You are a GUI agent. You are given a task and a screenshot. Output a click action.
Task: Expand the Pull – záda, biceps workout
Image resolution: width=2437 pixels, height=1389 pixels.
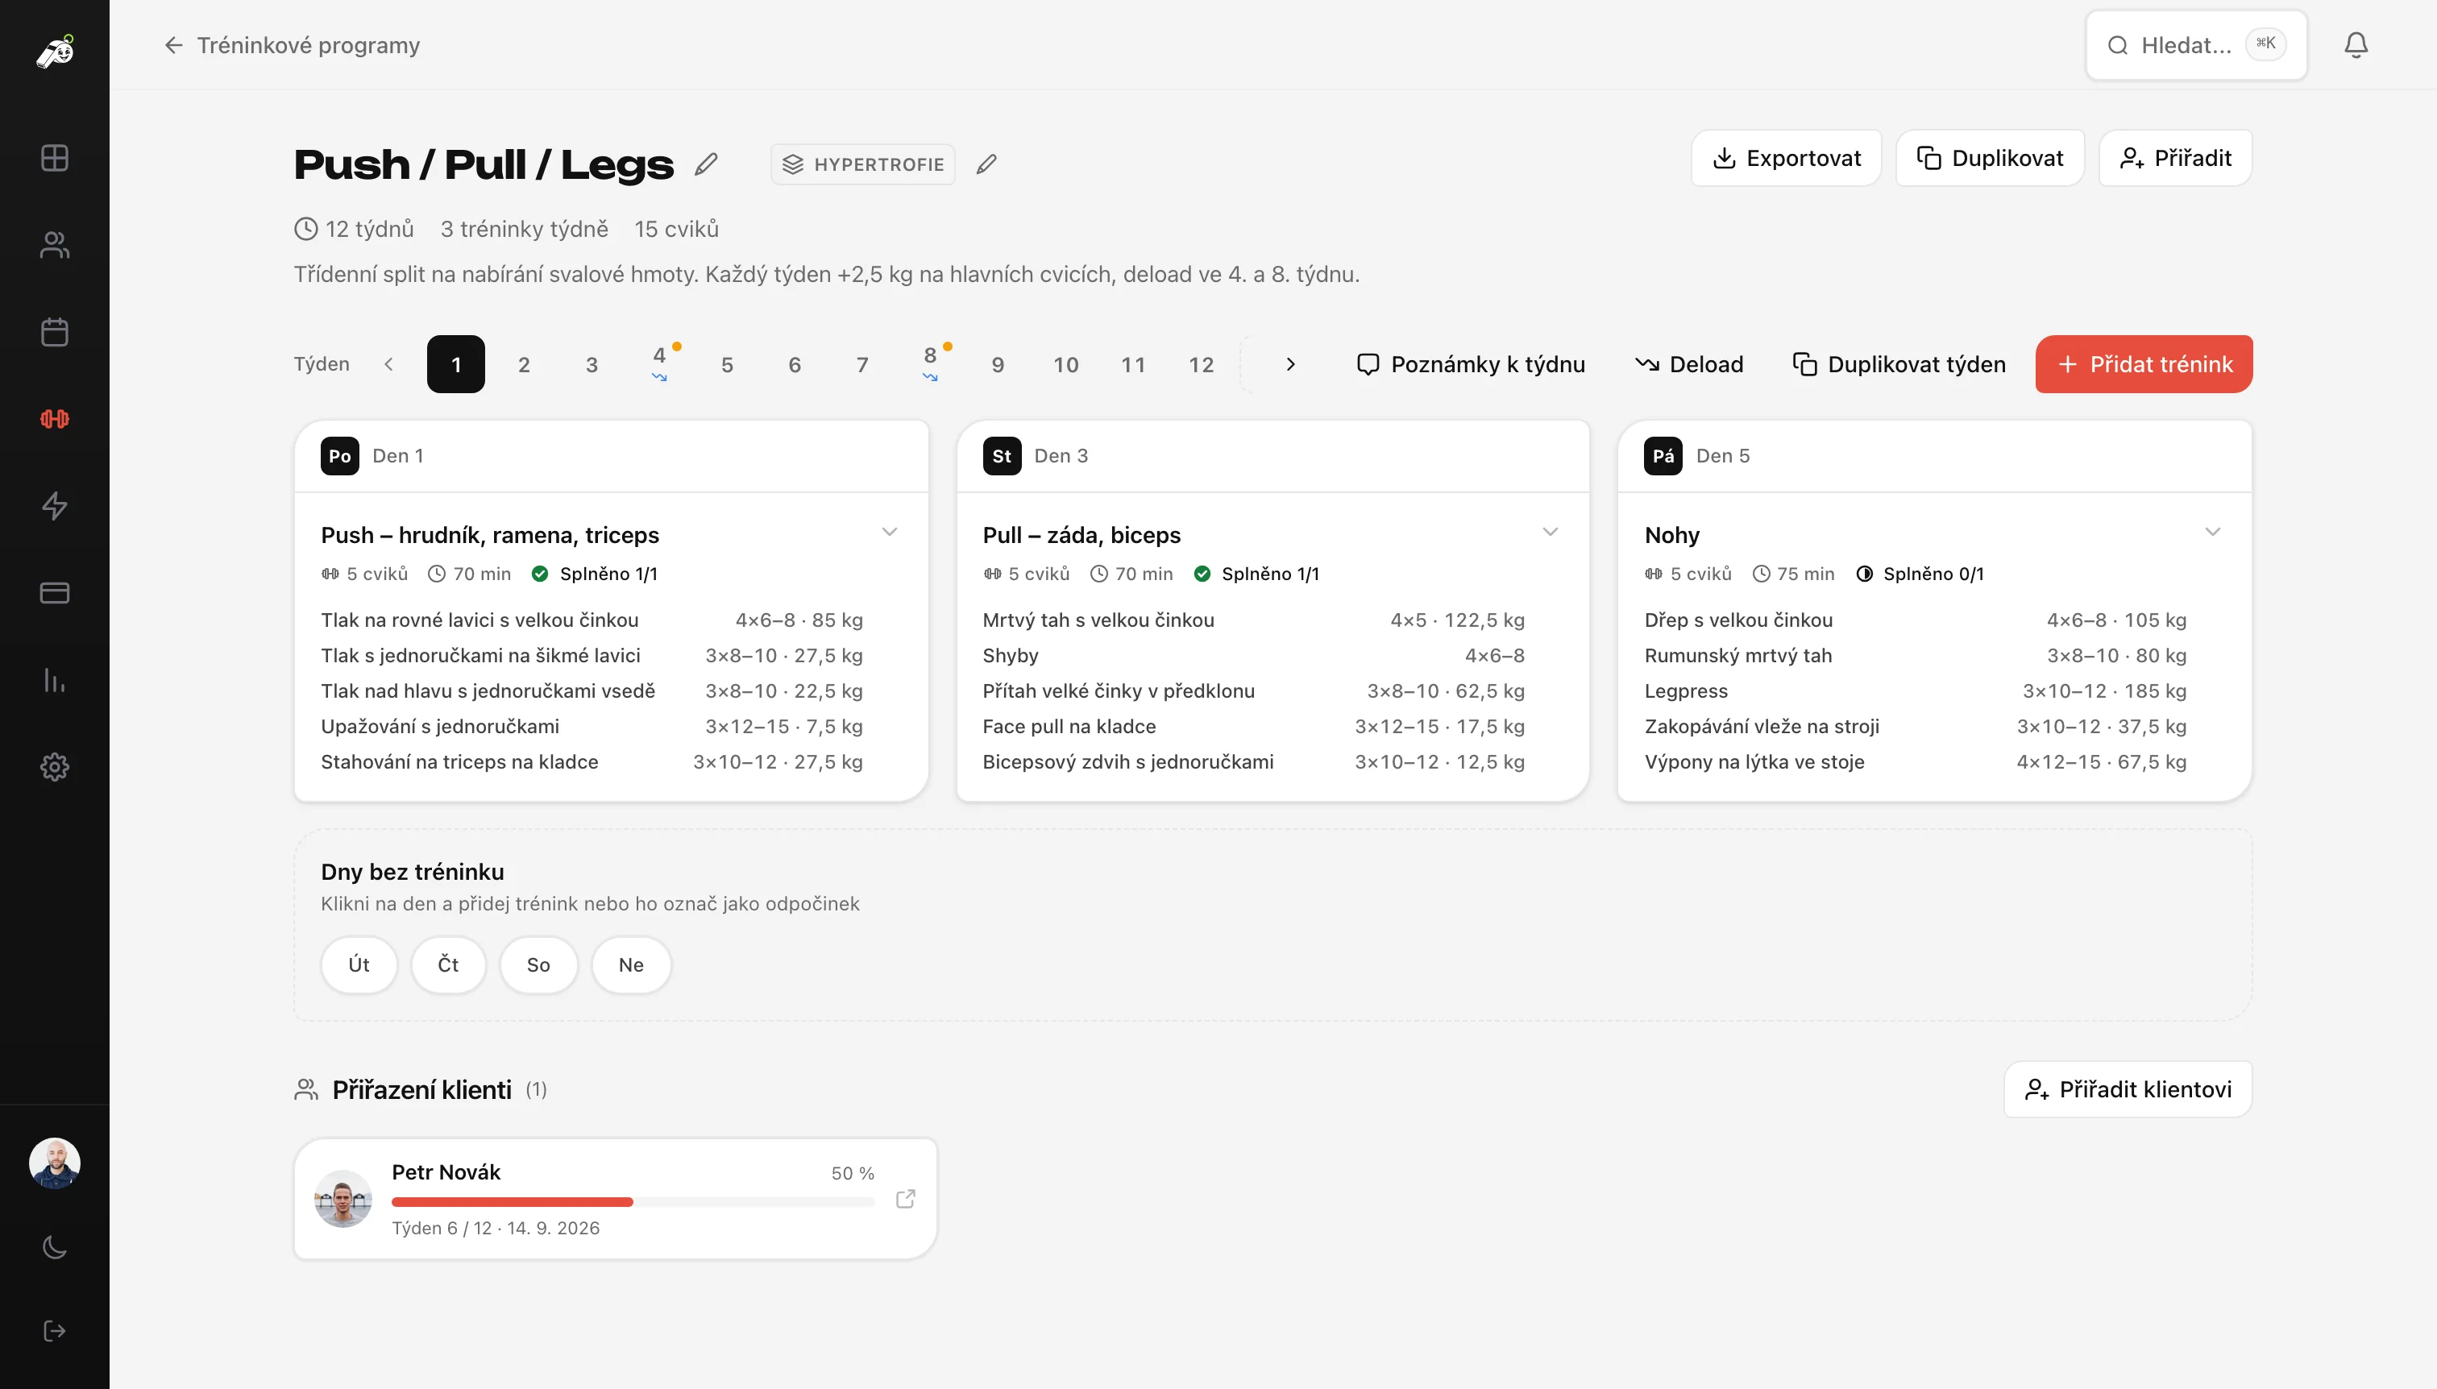click(x=1551, y=533)
